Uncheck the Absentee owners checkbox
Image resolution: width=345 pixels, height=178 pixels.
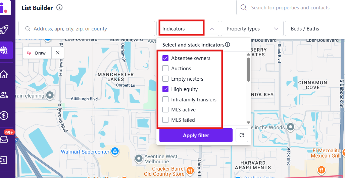tap(165, 58)
